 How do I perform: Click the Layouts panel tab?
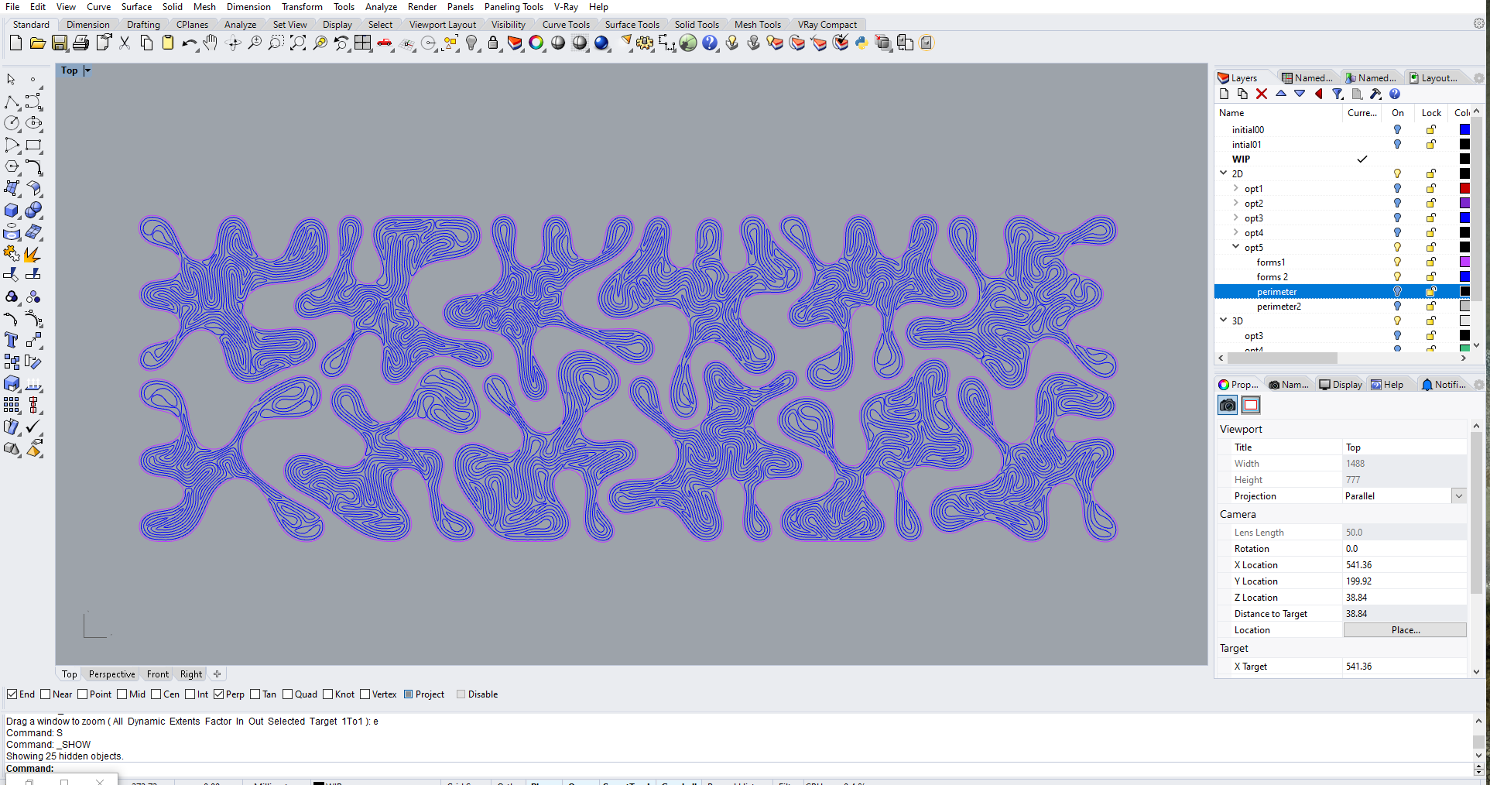coord(1433,78)
